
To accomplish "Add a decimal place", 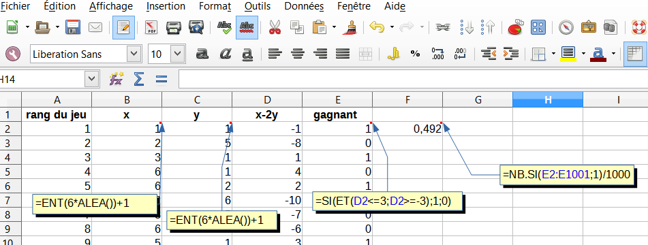I will [x=437, y=54].
